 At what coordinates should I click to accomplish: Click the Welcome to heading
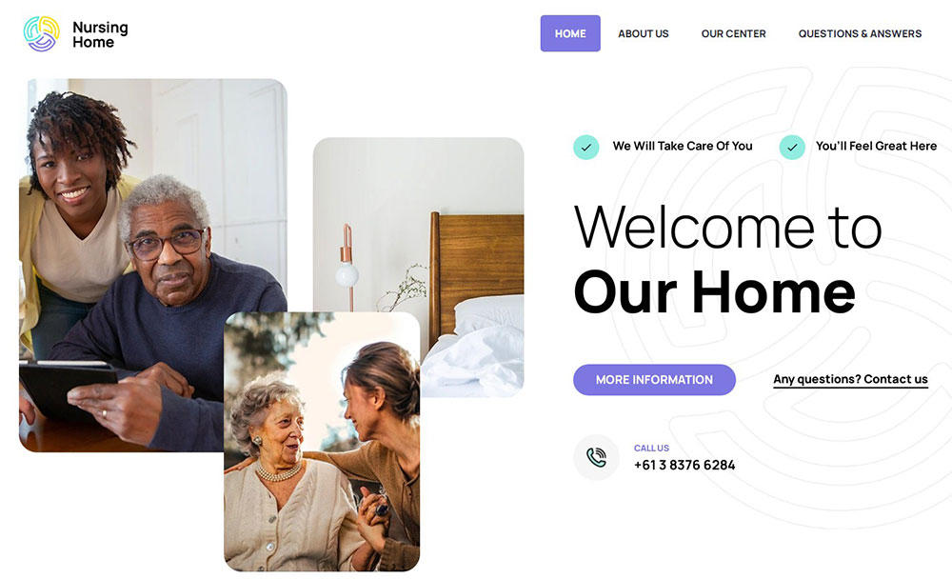727,228
